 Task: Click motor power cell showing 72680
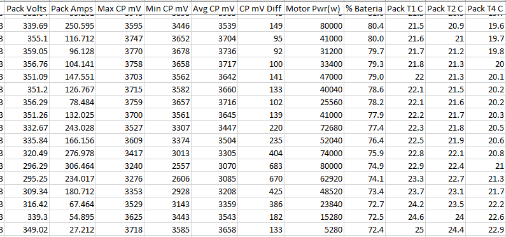click(314, 128)
